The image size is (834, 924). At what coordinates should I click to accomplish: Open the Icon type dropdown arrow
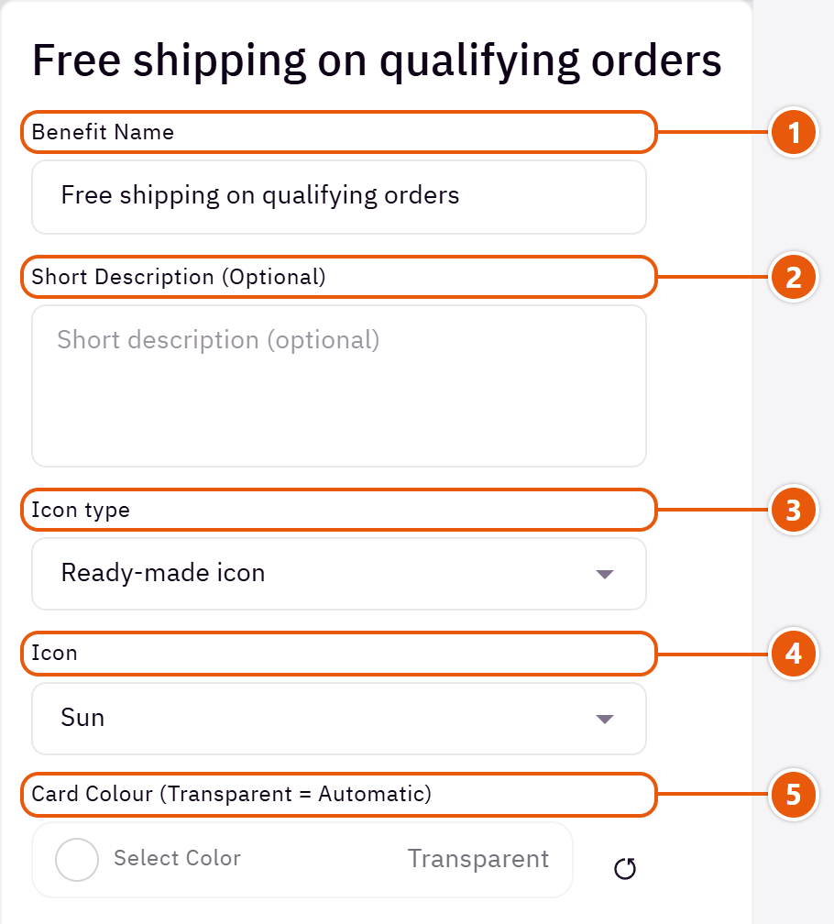[x=605, y=574]
